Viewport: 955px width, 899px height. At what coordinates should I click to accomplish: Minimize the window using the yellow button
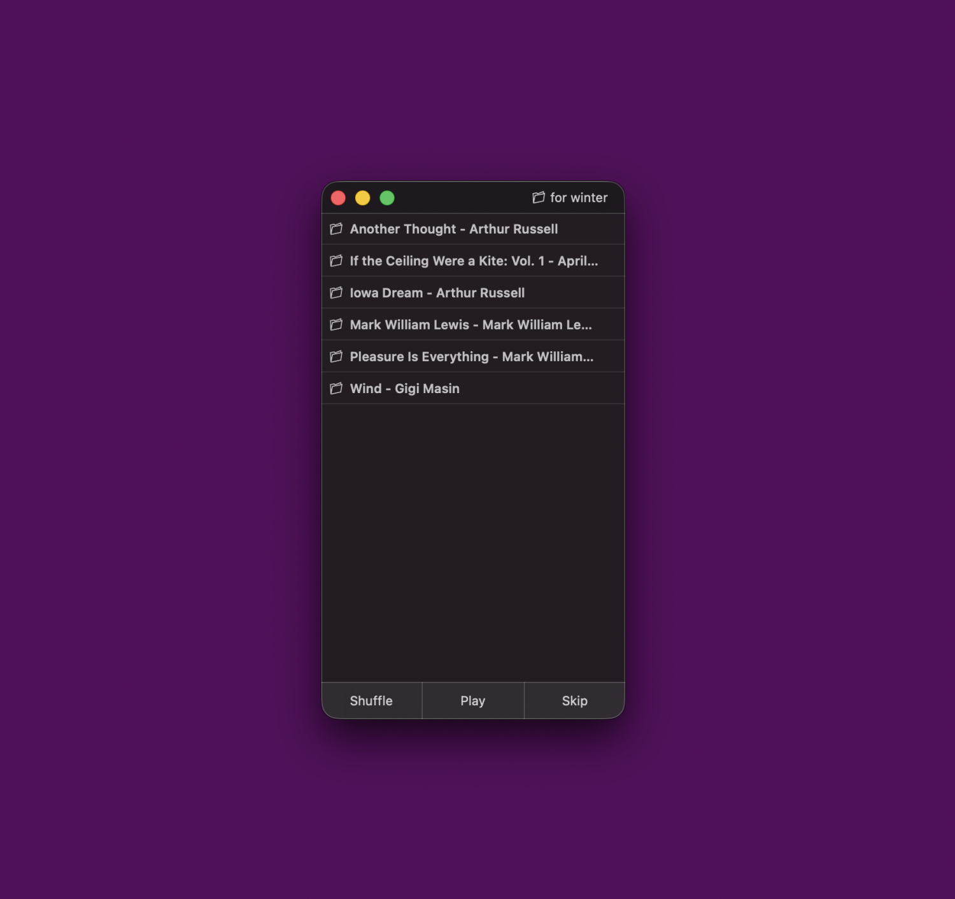point(362,198)
